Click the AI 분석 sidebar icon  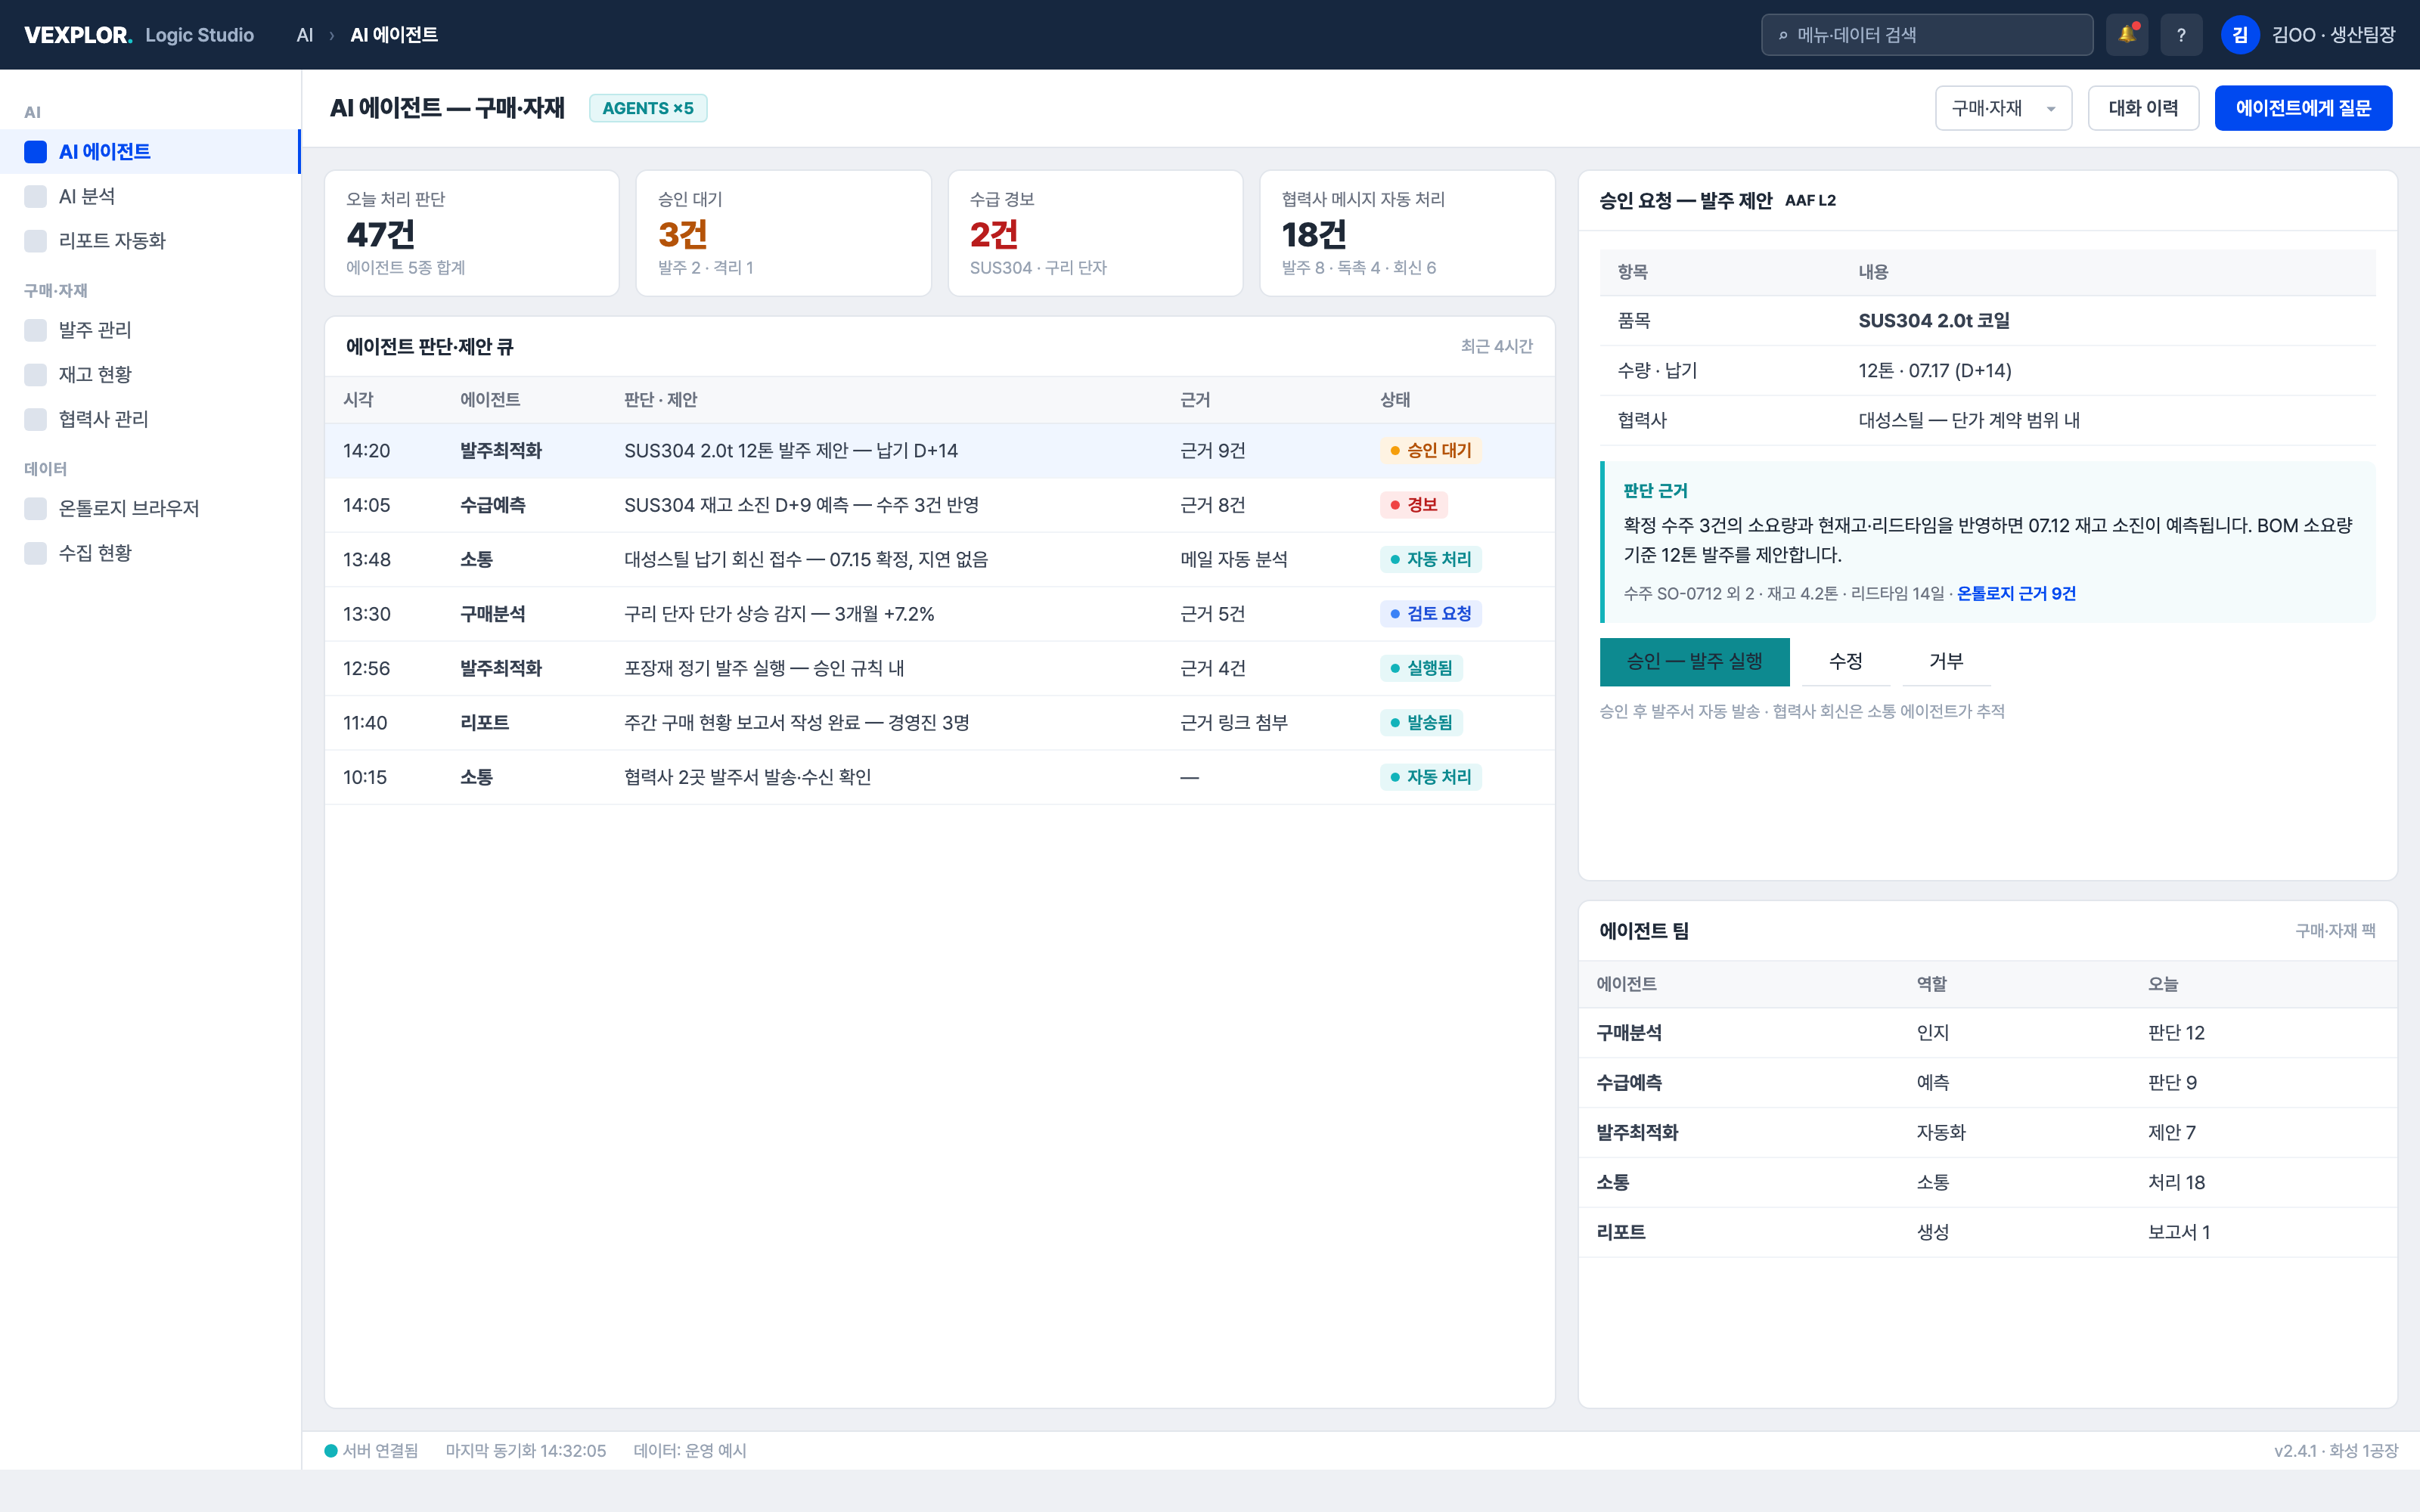coord(36,196)
